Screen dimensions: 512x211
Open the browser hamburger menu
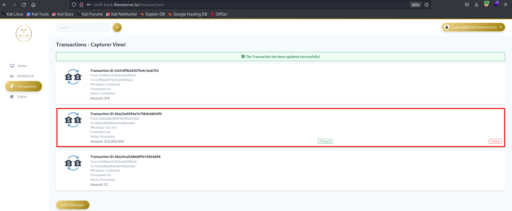tap(505, 5)
